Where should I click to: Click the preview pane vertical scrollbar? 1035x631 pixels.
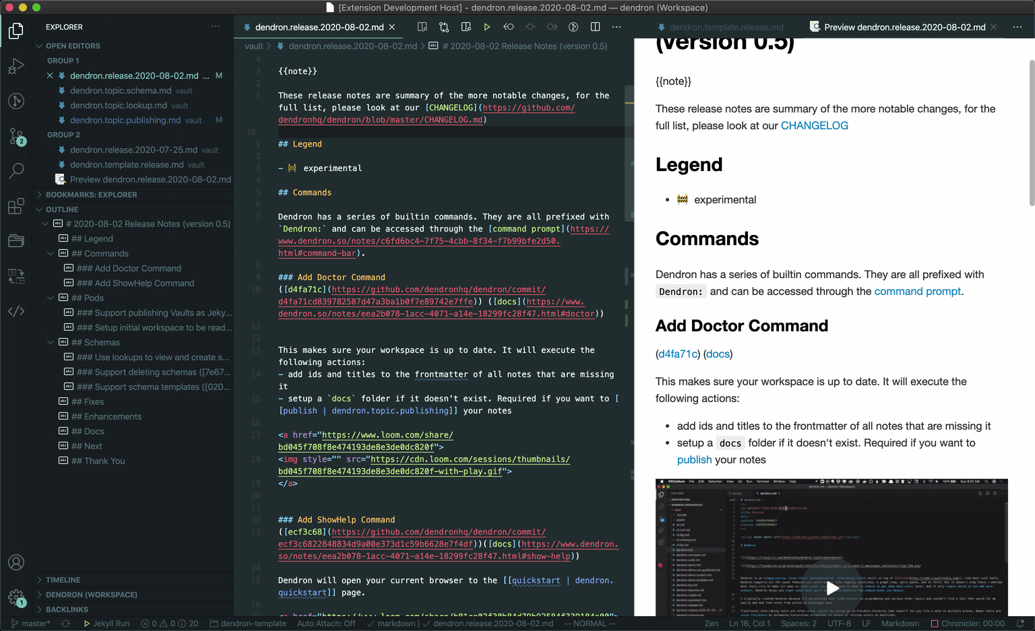(1031, 133)
